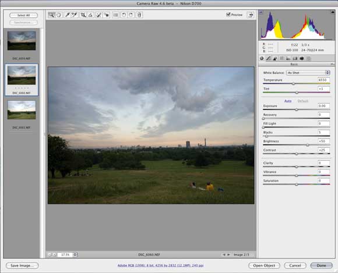Click the trash icon to mark for deletion
Screen dimensions: 338x273
(x=139, y=15)
